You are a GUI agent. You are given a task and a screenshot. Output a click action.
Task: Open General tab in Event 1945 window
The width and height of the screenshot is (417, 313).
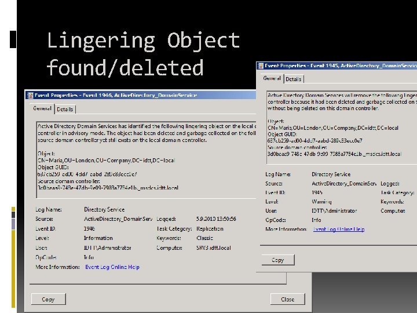(x=272, y=78)
